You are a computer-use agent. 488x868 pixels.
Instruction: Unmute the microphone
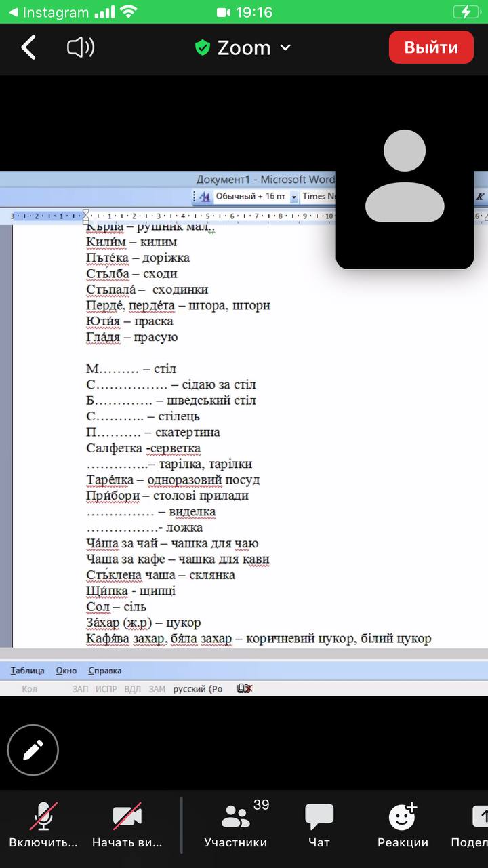pos(43,823)
